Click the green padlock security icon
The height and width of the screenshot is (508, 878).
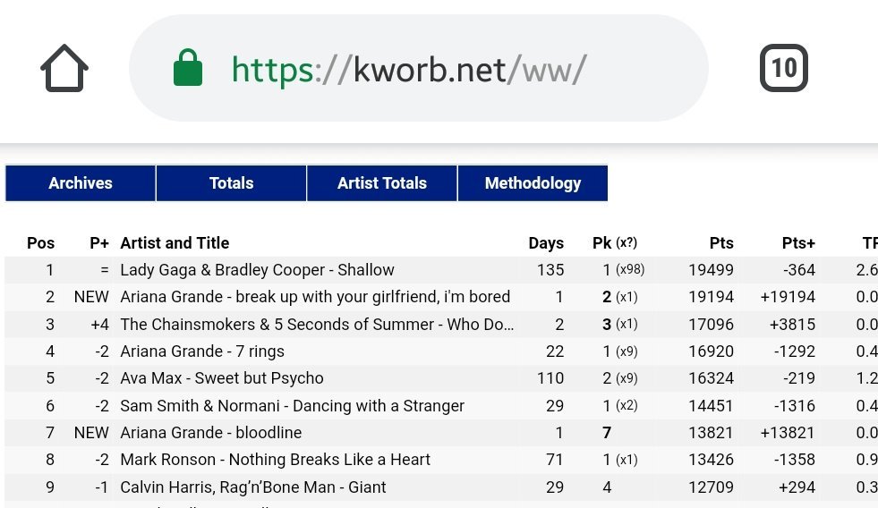tap(188, 68)
